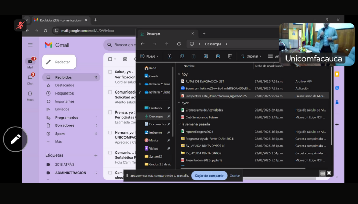Select file 'RUTAS DE EVACUACIÓN SST'

(x=205, y=82)
